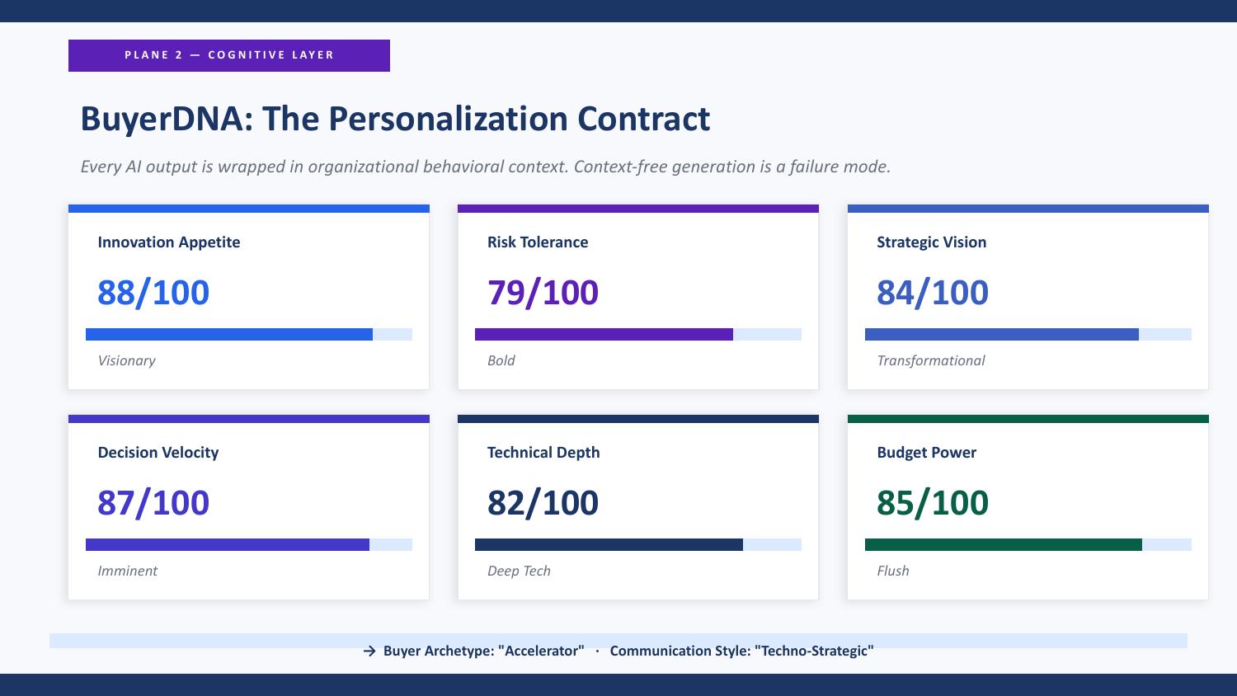Click the arrow icon before Buyer Archetype
The image size is (1237, 696).
[x=369, y=651]
